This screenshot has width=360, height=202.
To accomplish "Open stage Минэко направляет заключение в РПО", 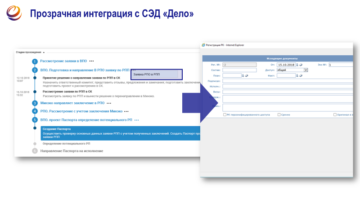I will pyautogui.click(x=72, y=103).
